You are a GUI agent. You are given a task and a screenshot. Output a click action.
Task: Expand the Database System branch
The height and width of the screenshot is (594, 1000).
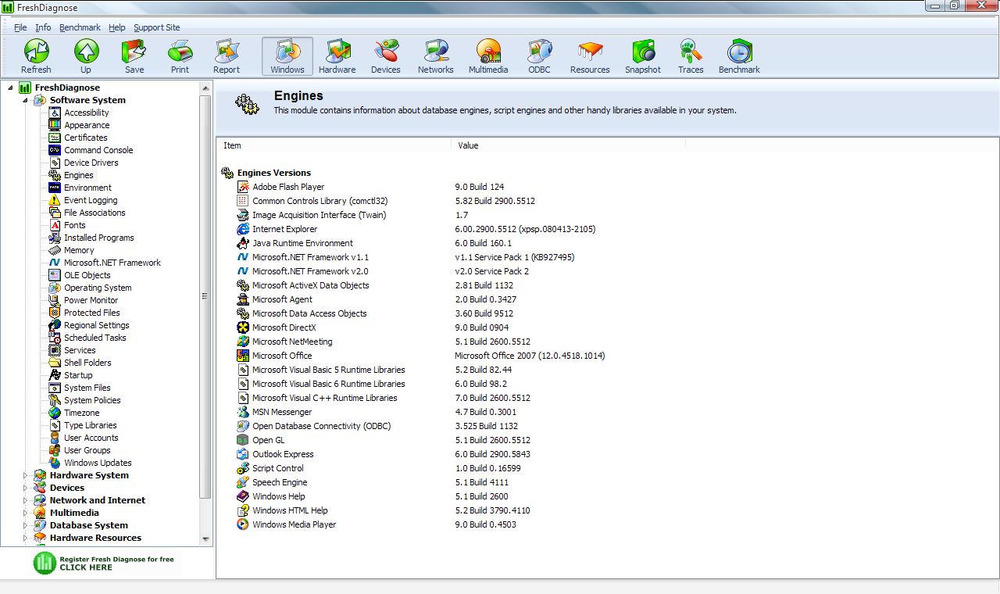(x=25, y=525)
